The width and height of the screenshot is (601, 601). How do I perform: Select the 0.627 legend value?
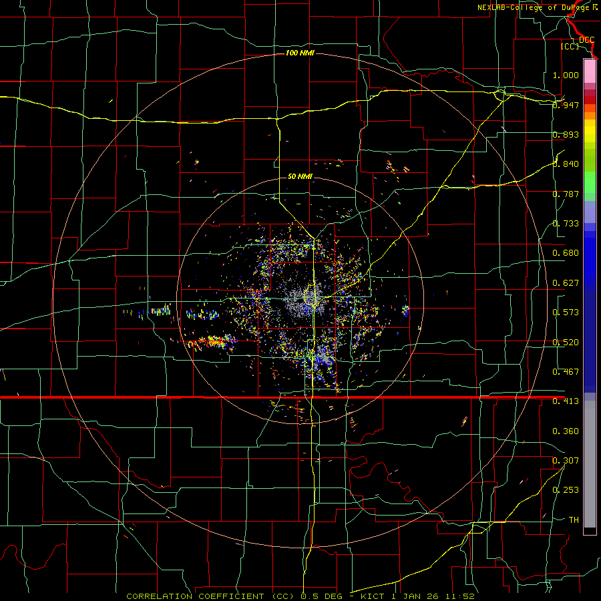pos(566,283)
